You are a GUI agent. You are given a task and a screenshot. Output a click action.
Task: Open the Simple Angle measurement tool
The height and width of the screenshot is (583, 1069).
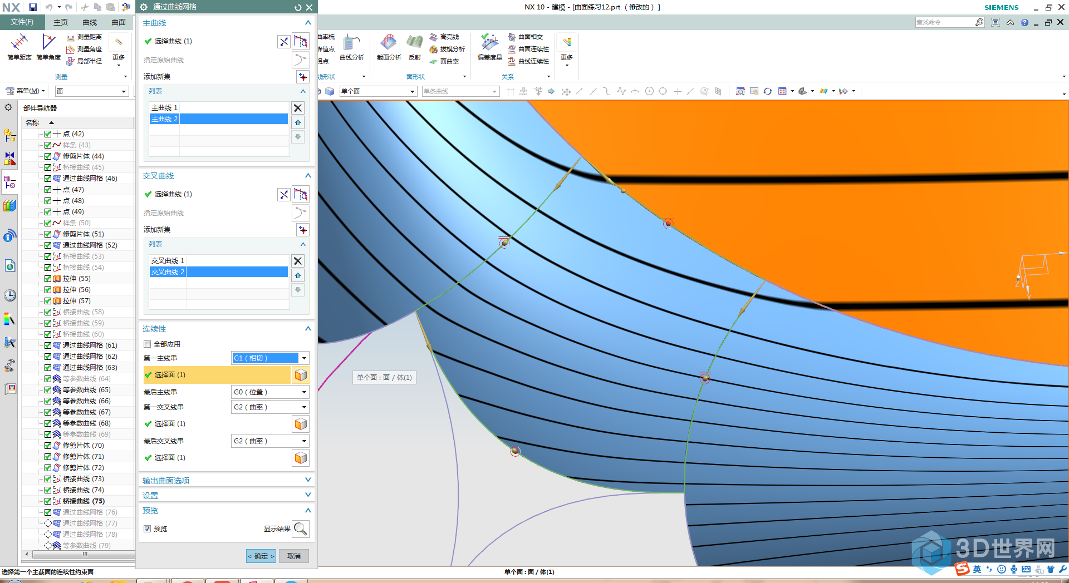point(48,47)
